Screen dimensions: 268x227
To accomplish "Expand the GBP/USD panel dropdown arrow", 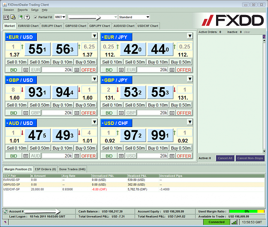I will [94, 79].
